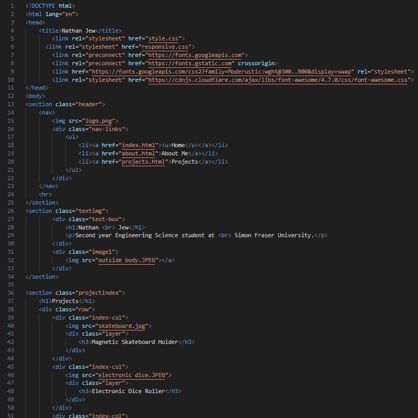This screenshot has width=418, height=418.
Task: Click line number 1 in gutter
Action: point(12,6)
